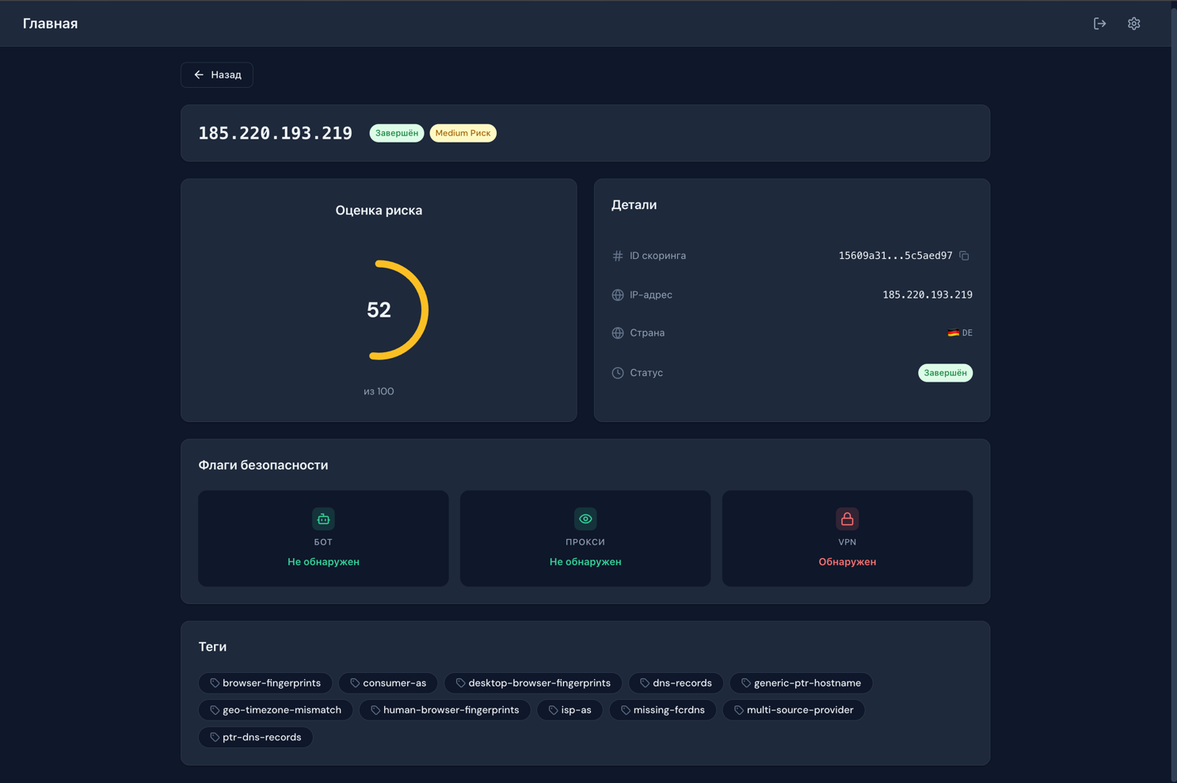The image size is (1177, 783).
Task: Click the Назад back button
Action: (x=217, y=74)
